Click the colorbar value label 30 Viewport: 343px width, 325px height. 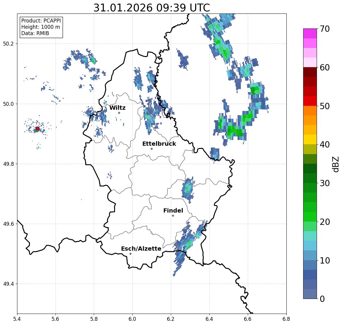coord(325,183)
